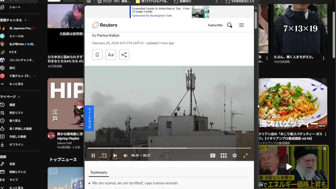Open the 7×13×19 Shorts thumbnail
The height and width of the screenshot is (189, 336).
[x=301, y=28]
